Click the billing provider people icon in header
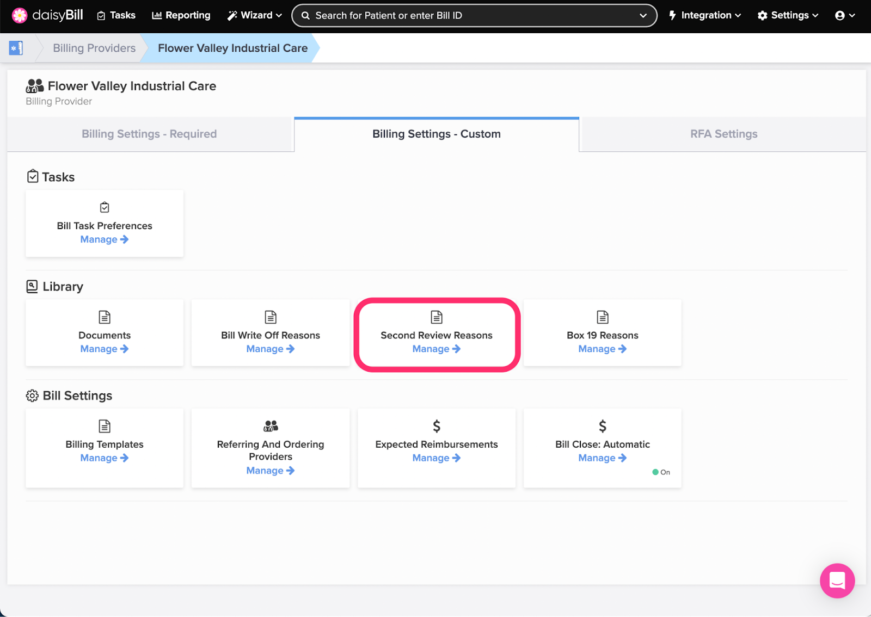The image size is (871, 617). click(35, 86)
